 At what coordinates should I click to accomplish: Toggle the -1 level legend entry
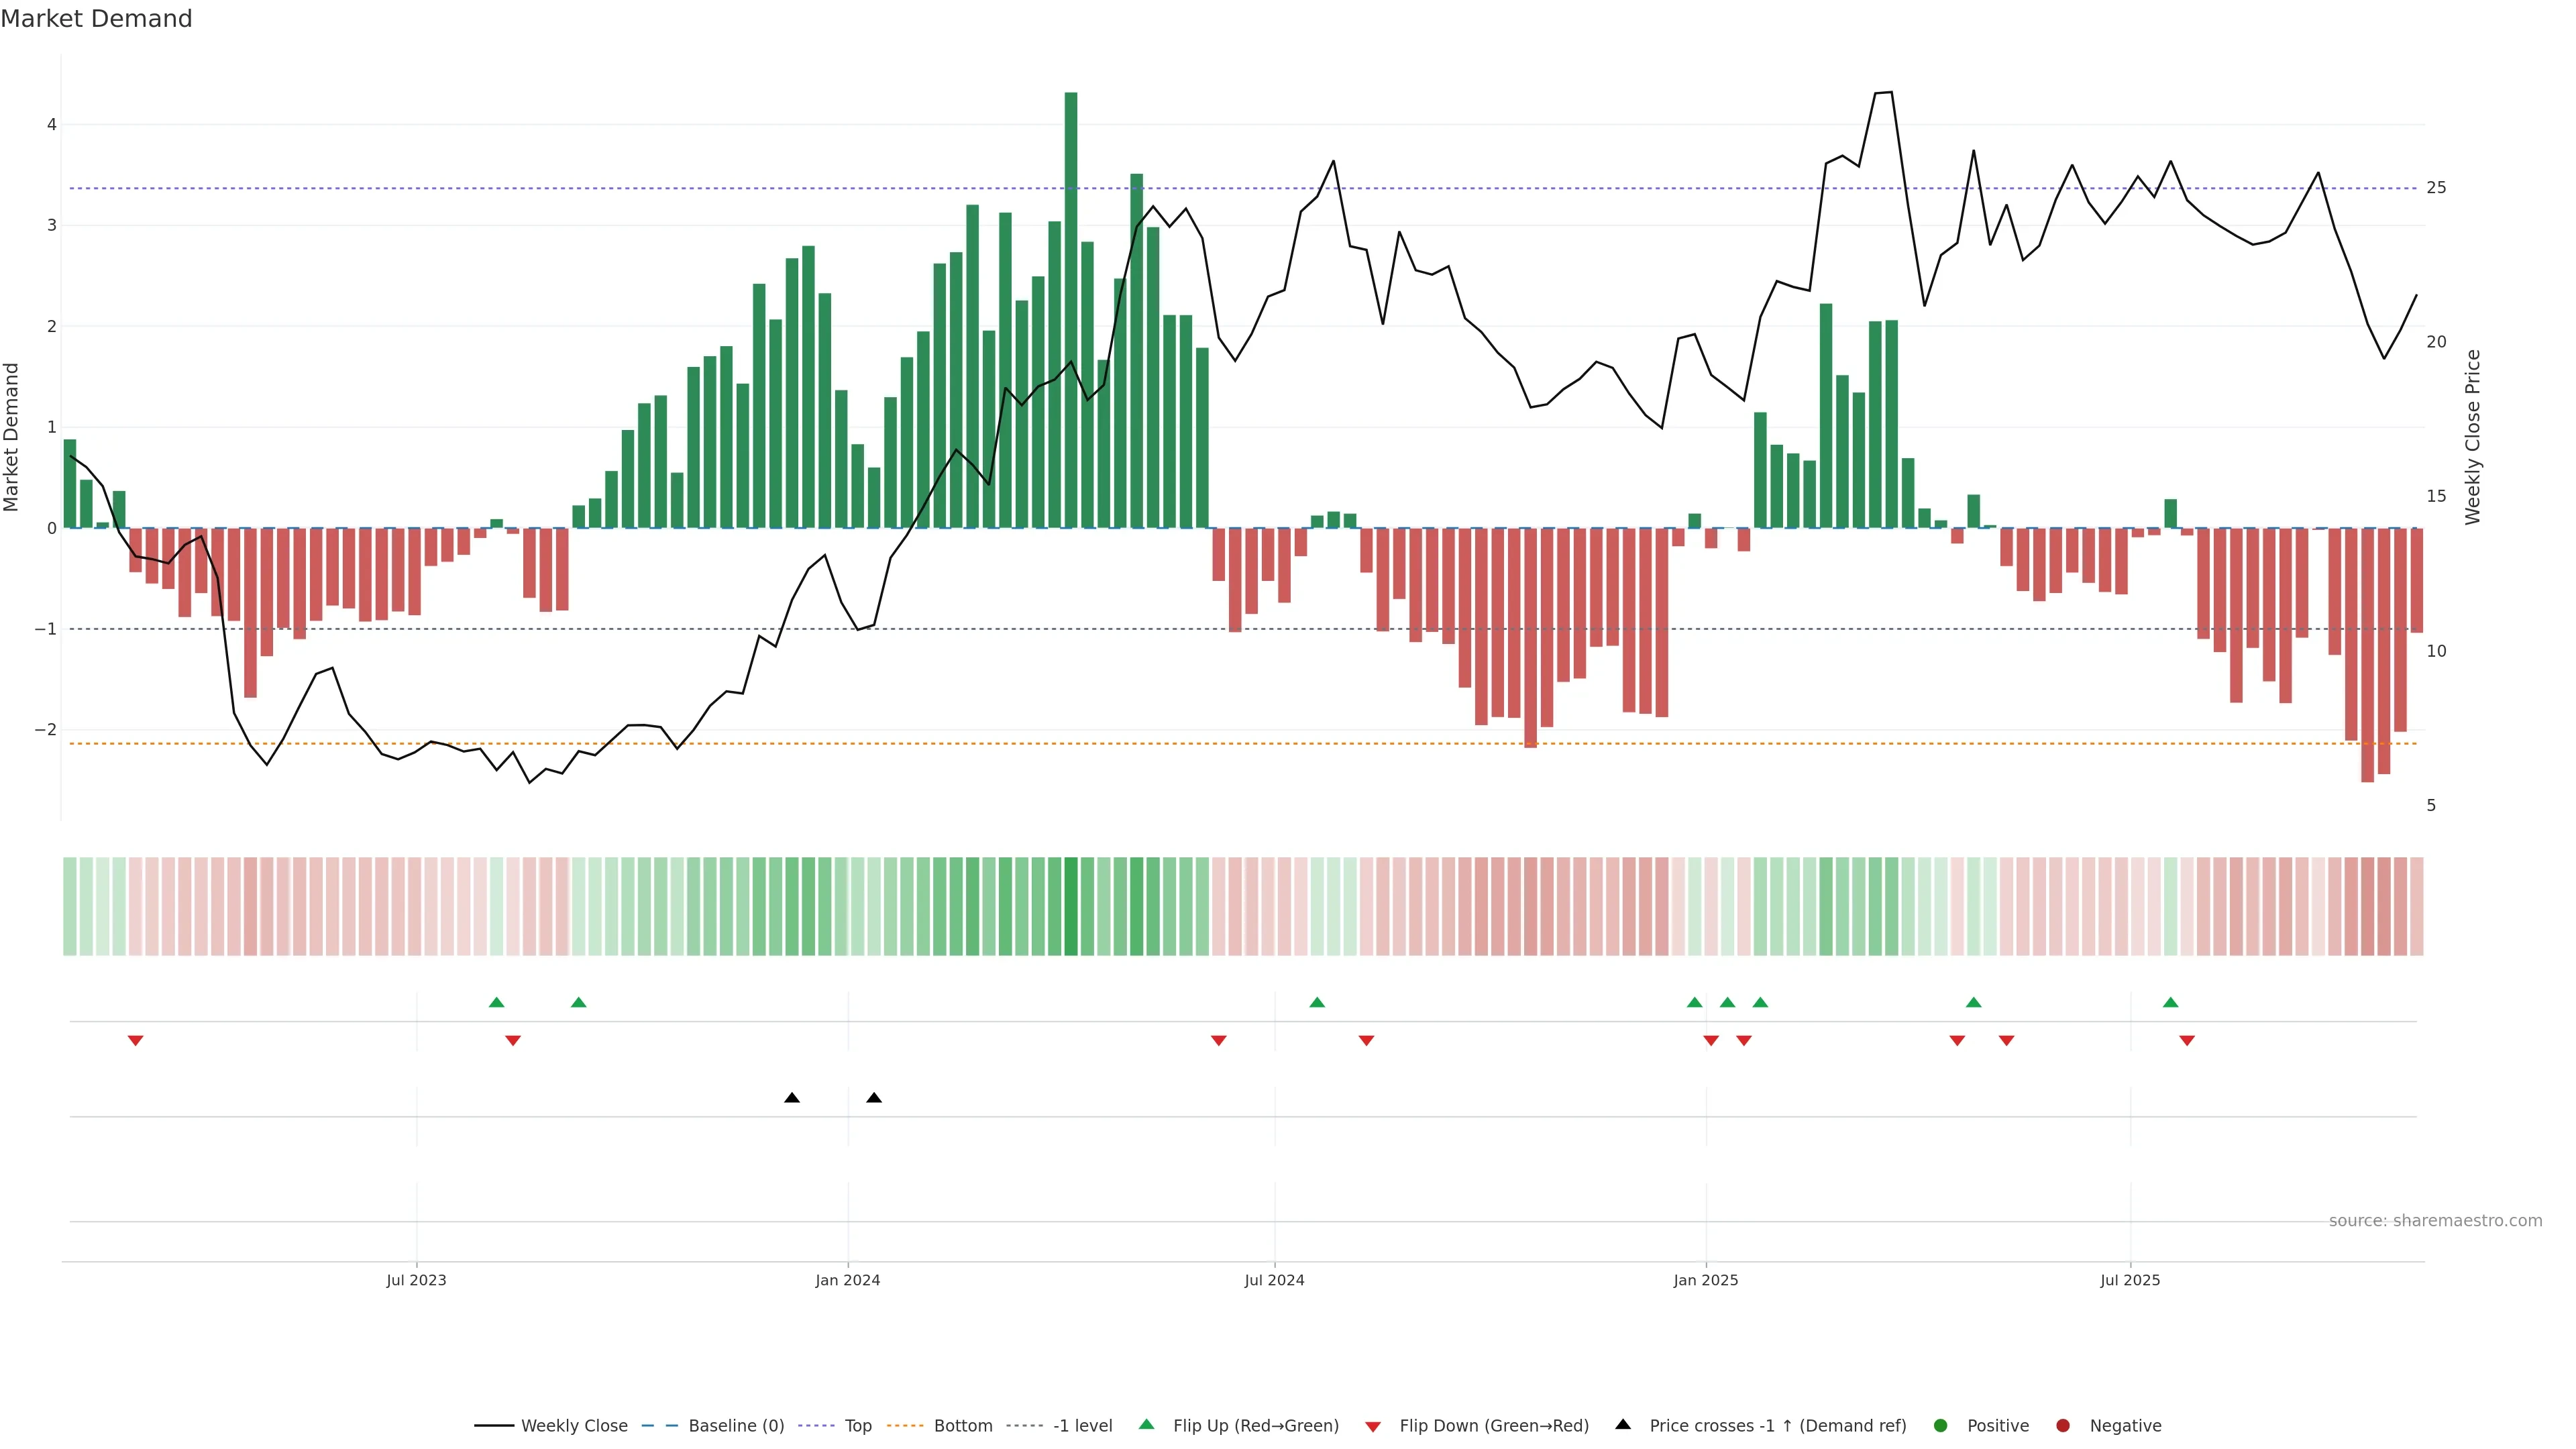coord(1082,1425)
